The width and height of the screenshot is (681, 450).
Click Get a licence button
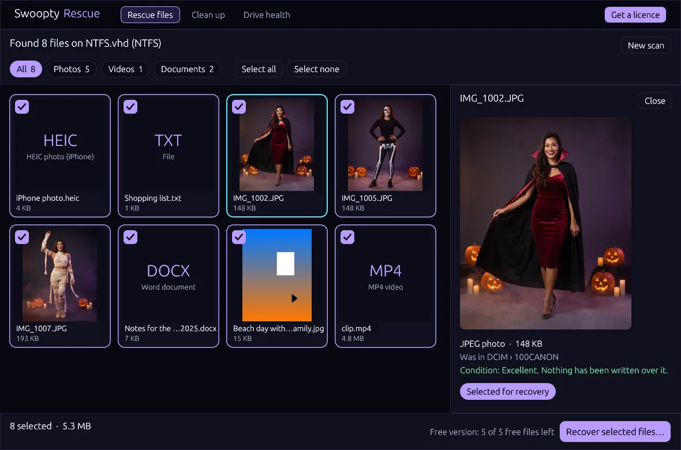coord(635,15)
